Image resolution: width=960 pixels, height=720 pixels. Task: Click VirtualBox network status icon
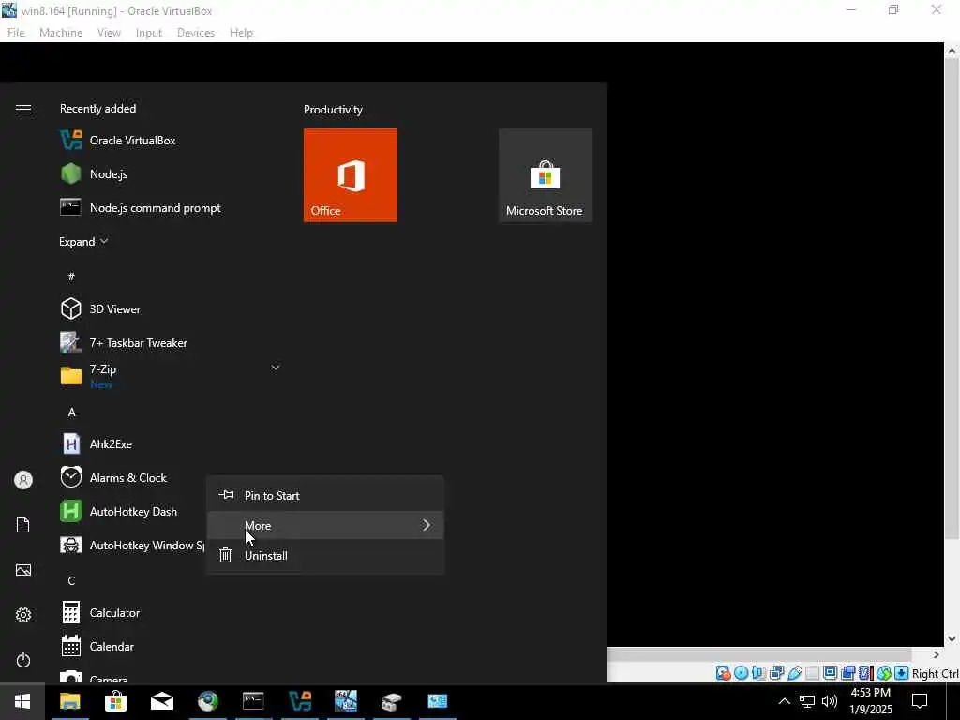pyautogui.click(x=776, y=673)
